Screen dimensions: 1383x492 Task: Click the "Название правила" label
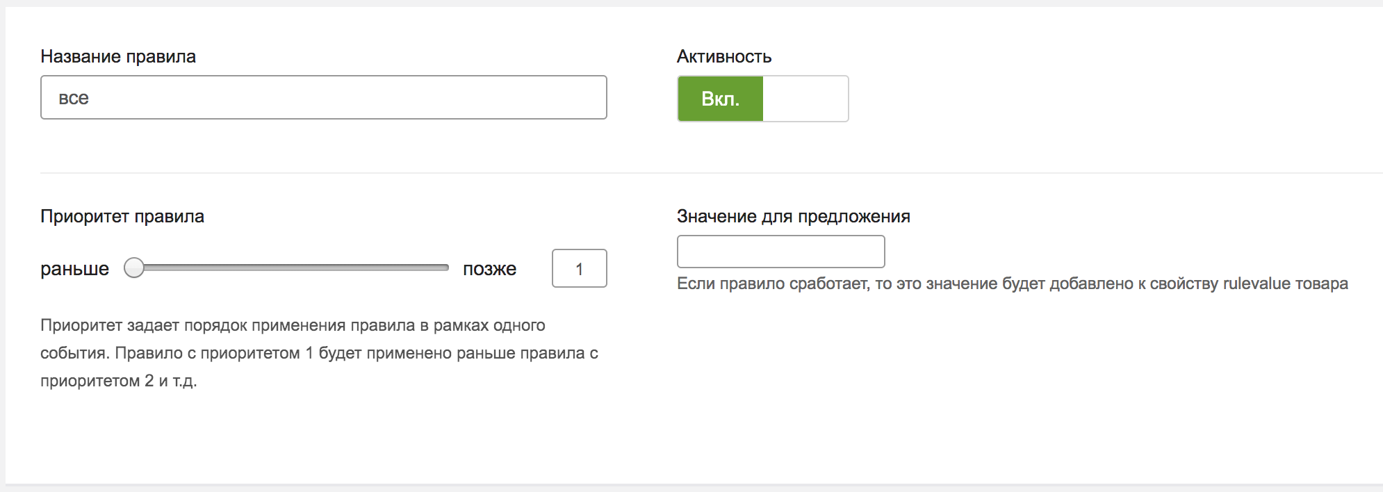118,56
